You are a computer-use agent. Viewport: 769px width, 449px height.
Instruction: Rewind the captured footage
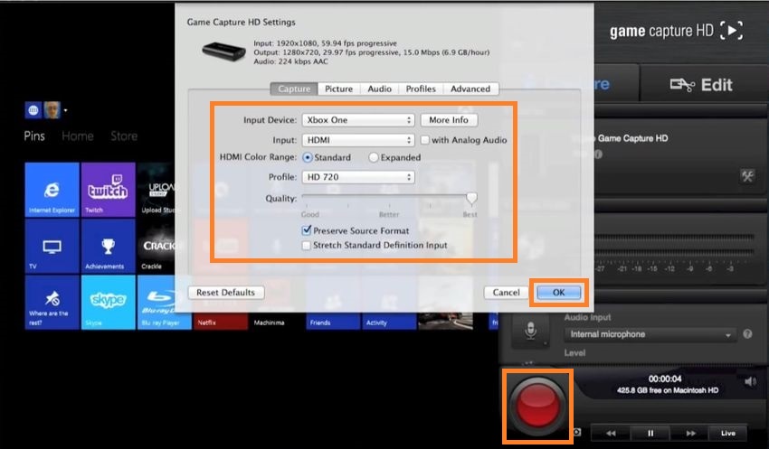coord(611,434)
